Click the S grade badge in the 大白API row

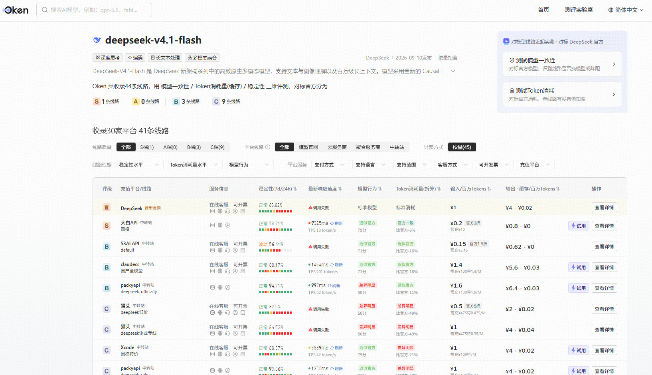click(x=107, y=226)
